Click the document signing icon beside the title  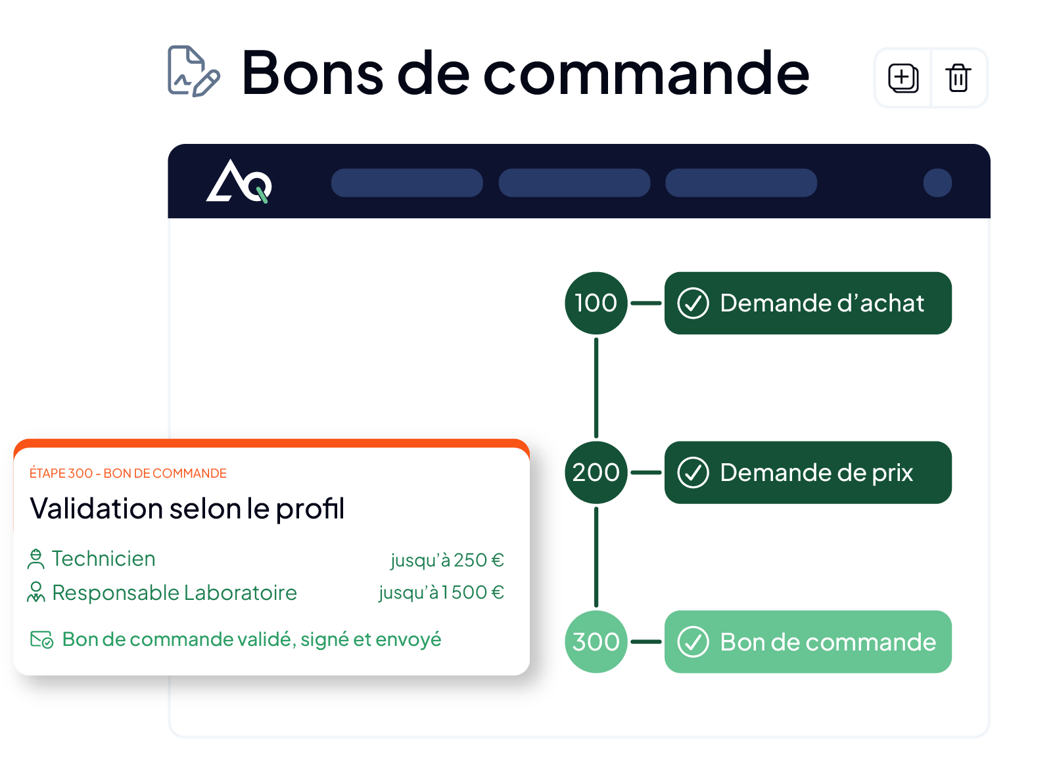point(194,72)
